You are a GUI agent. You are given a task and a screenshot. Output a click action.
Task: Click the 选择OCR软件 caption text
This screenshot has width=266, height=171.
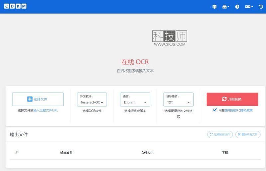92,111
